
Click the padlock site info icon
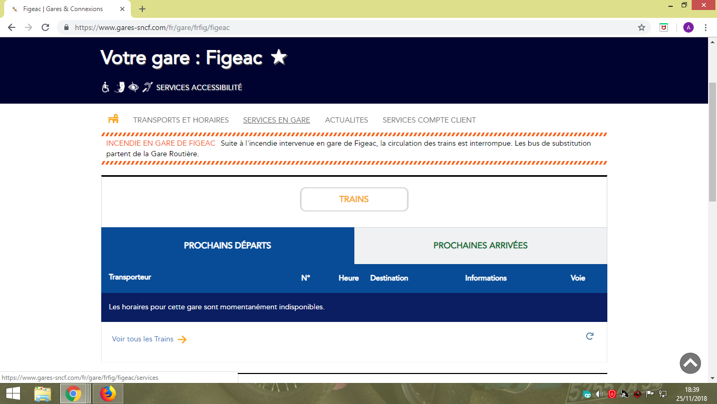(x=66, y=27)
